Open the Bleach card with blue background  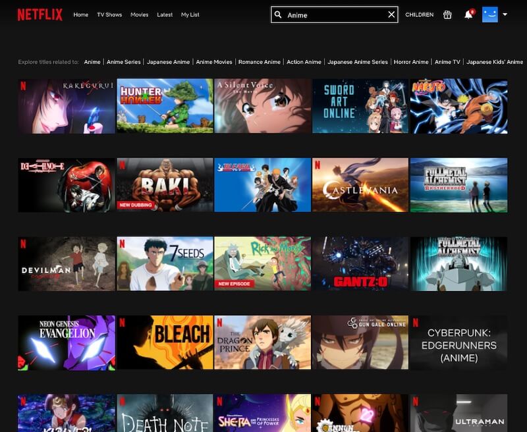[x=262, y=185]
